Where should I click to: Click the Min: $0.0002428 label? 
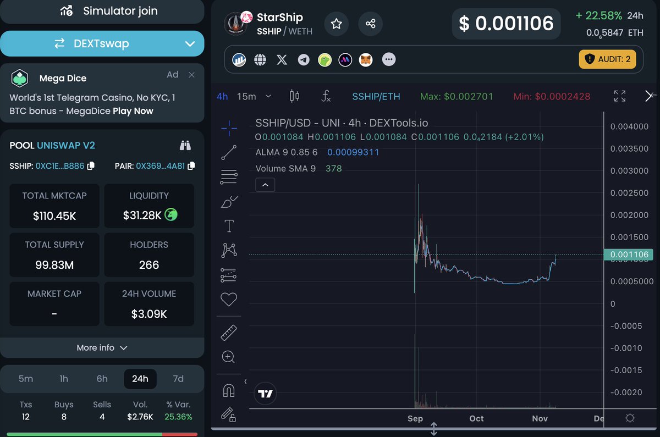click(552, 96)
